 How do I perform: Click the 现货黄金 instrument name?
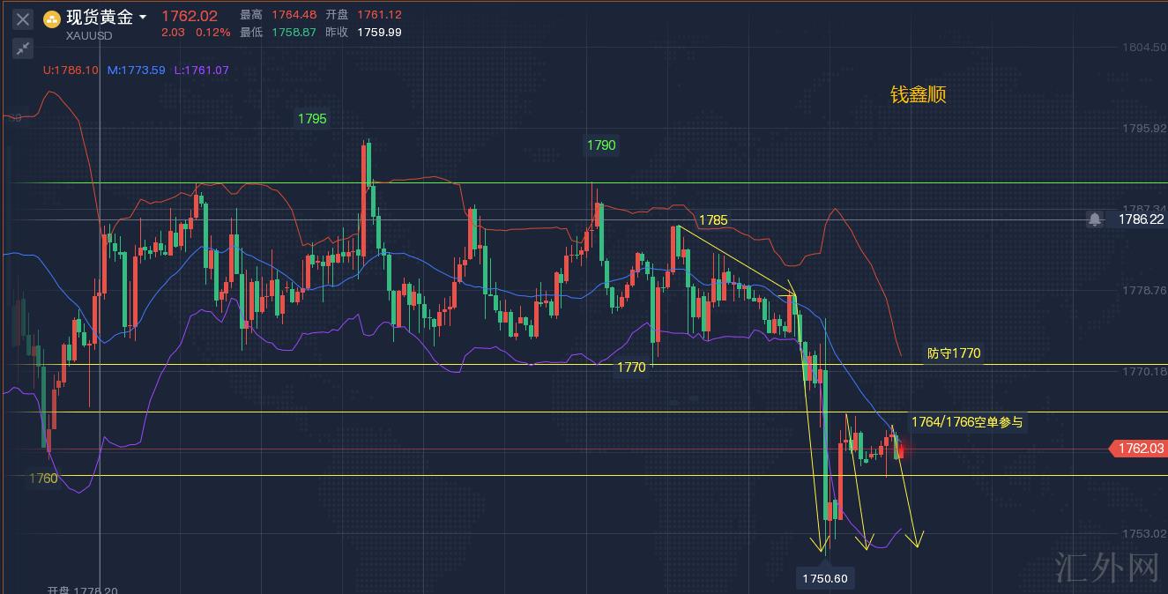(99, 18)
